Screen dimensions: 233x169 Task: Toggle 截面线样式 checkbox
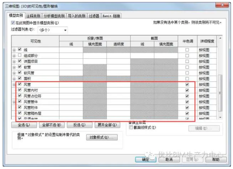[x=132, y=128]
